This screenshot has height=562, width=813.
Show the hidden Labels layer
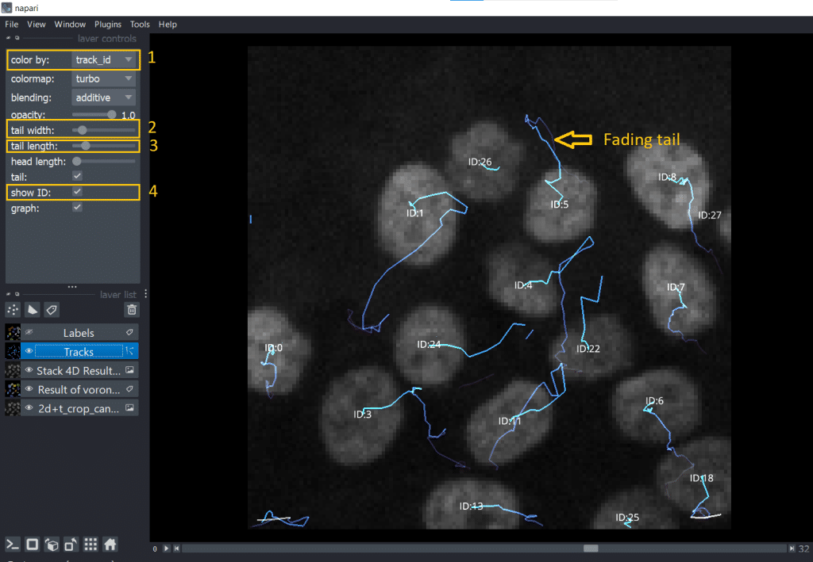coord(29,333)
